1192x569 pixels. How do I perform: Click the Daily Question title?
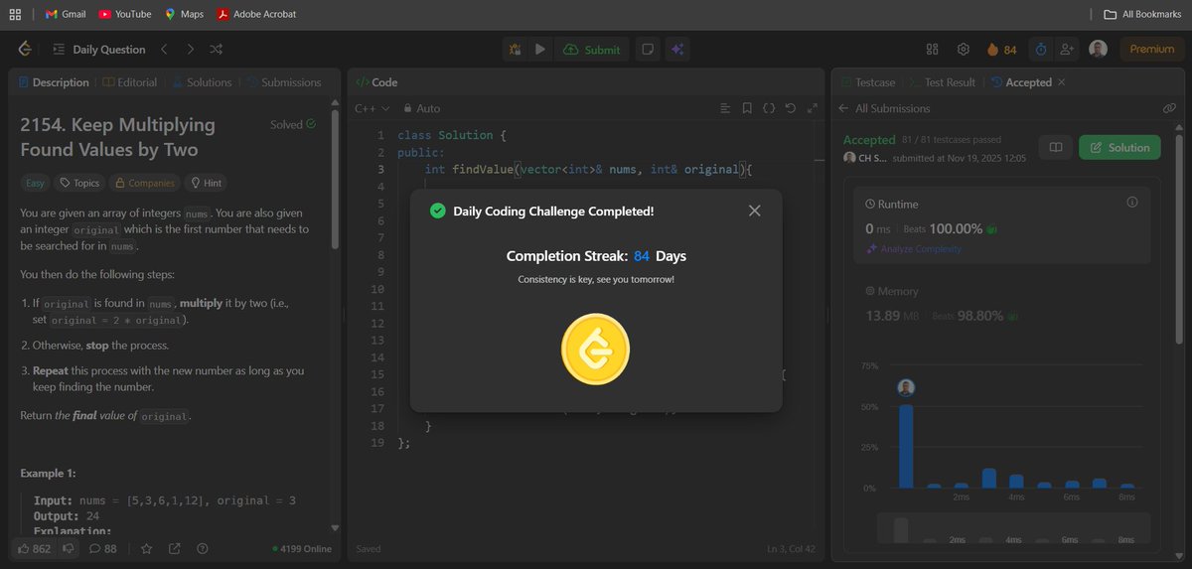click(x=108, y=49)
